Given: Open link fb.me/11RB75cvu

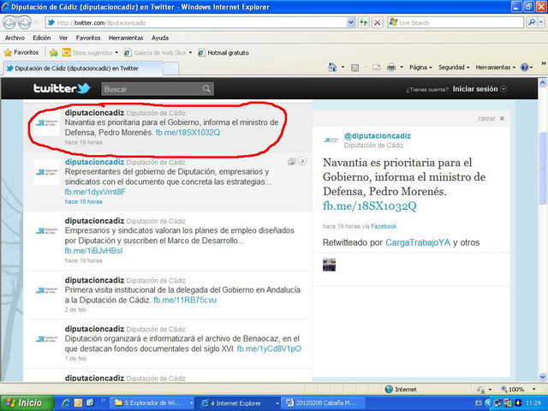Looking at the screenshot, I should 185,300.
